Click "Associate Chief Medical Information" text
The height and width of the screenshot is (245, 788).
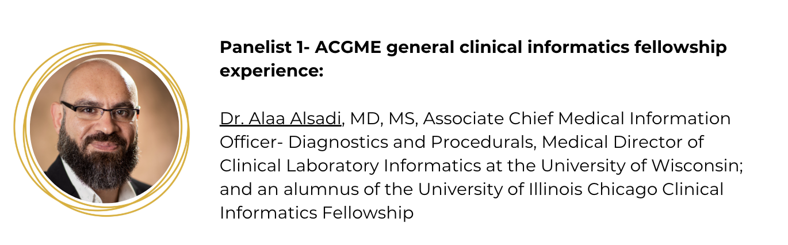pyautogui.click(x=577, y=118)
